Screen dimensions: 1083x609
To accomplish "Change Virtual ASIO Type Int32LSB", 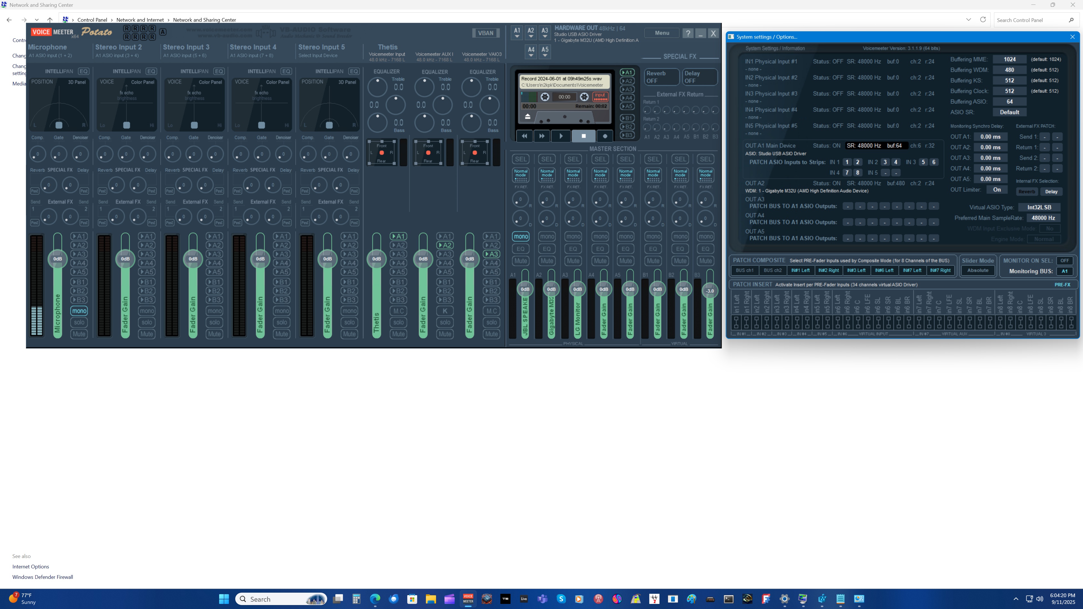I will tap(1039, 207).
